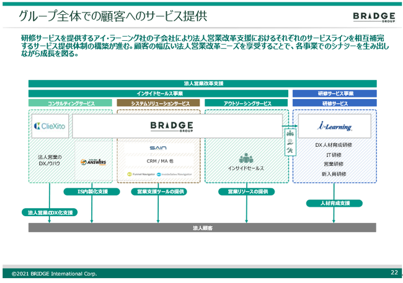The height and width of the screenshot is (283, 403).
Task: Click the people group icon above インサイドセールス
Action: click(x=246, y=158)
